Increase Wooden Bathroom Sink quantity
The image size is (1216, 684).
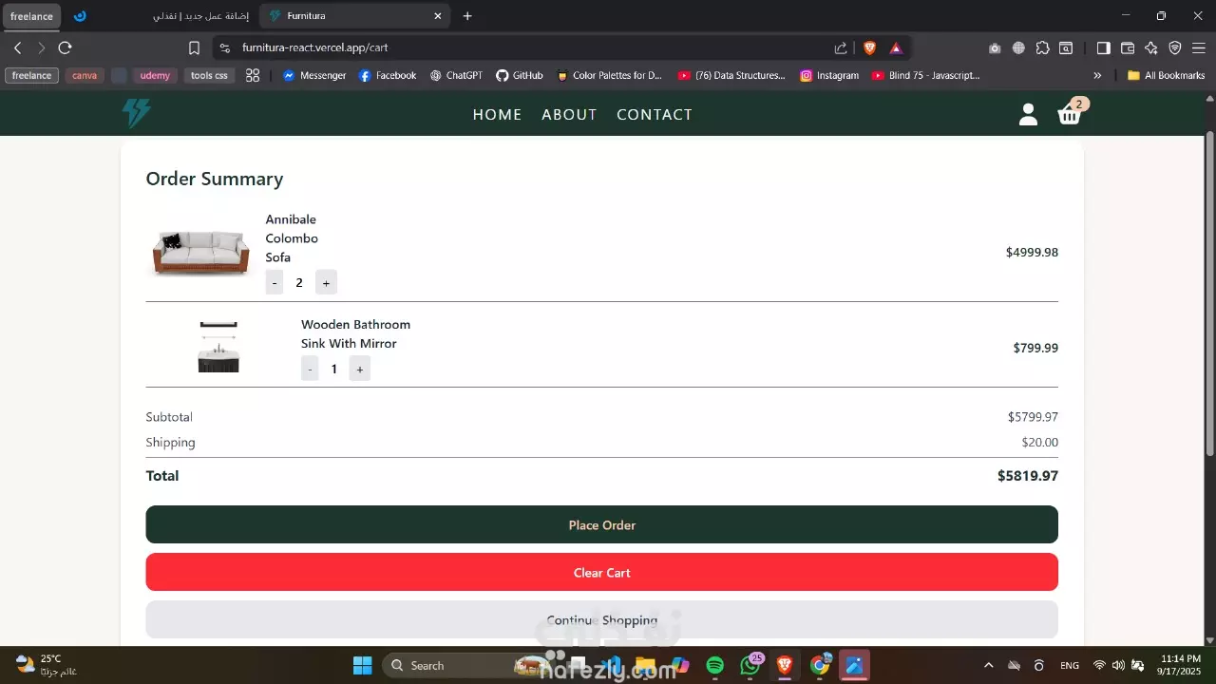coord(360,369)
